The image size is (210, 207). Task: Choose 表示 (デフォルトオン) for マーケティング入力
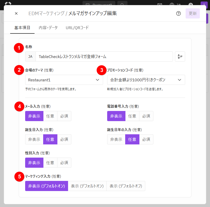tap(87, 186)
